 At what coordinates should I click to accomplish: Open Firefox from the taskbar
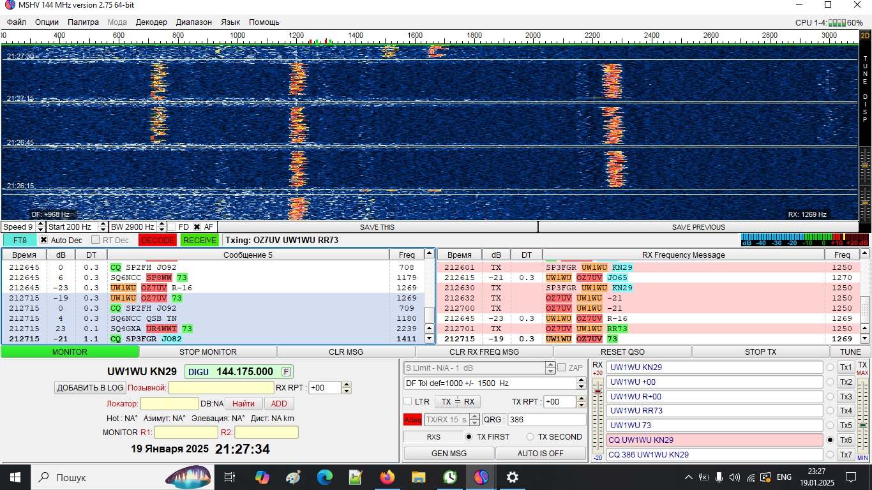387,477
